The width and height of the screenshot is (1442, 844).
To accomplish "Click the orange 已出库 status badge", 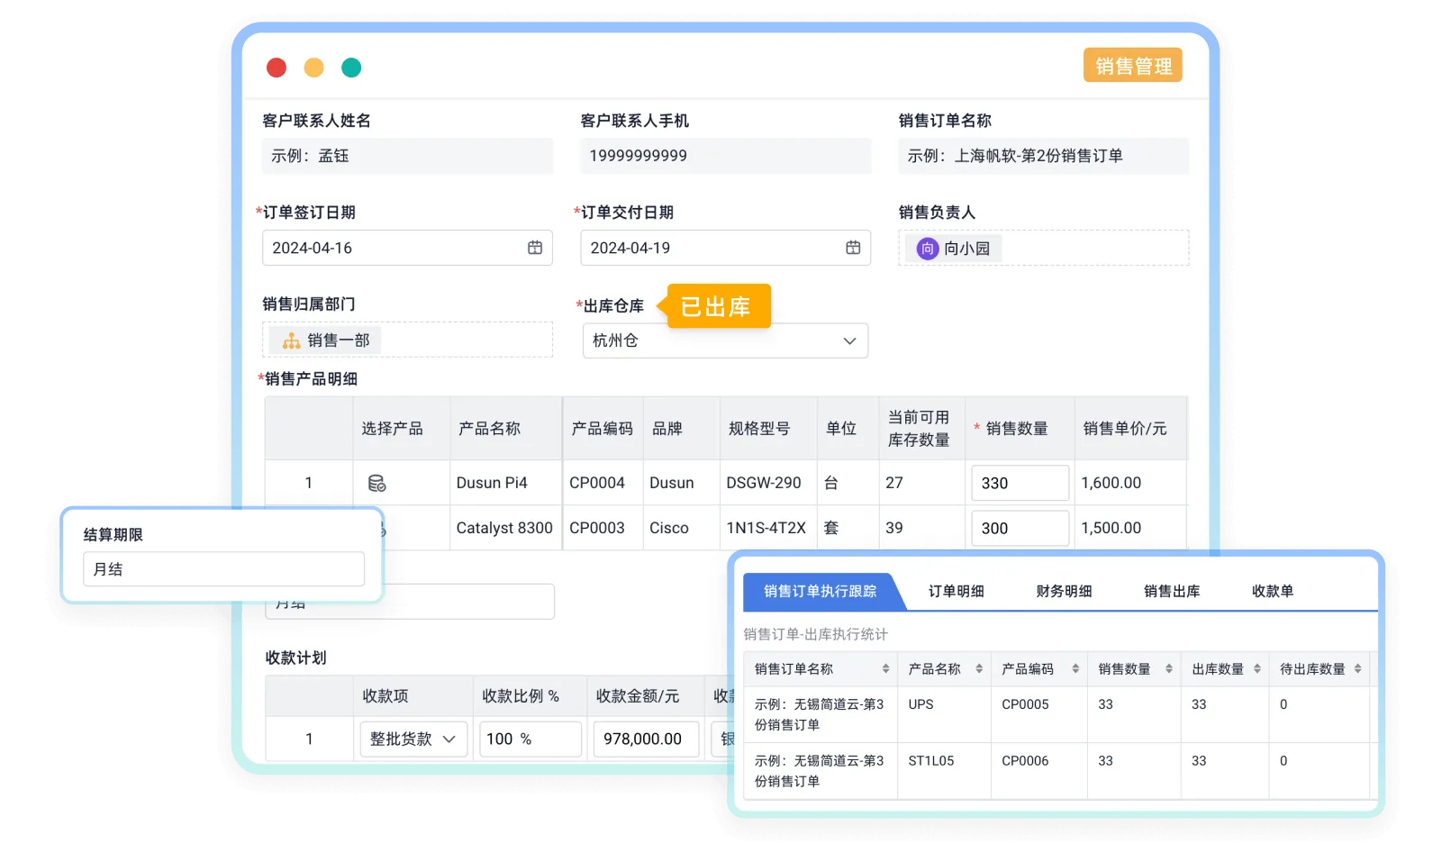I will (x=716, y=307).
